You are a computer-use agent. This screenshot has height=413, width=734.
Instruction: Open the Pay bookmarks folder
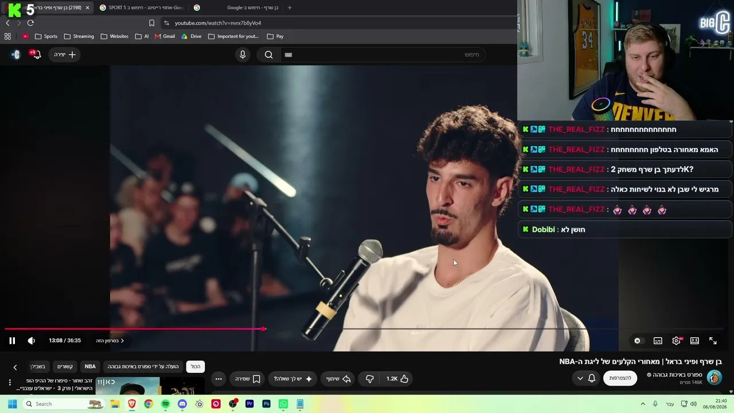pos(275,36)
